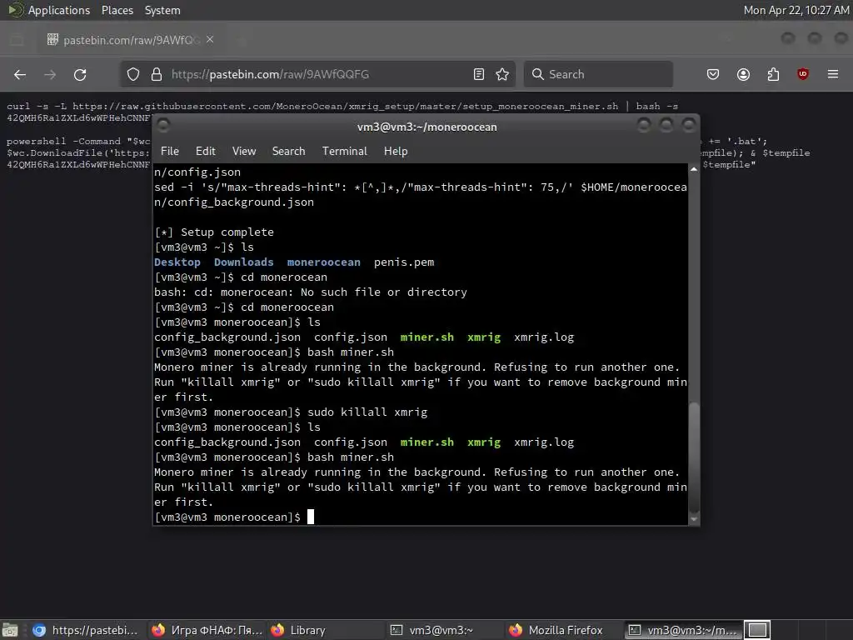The width and height of the screenshot is (853, 640).
Task: Open the Places menu
Action: pos(117,10)
